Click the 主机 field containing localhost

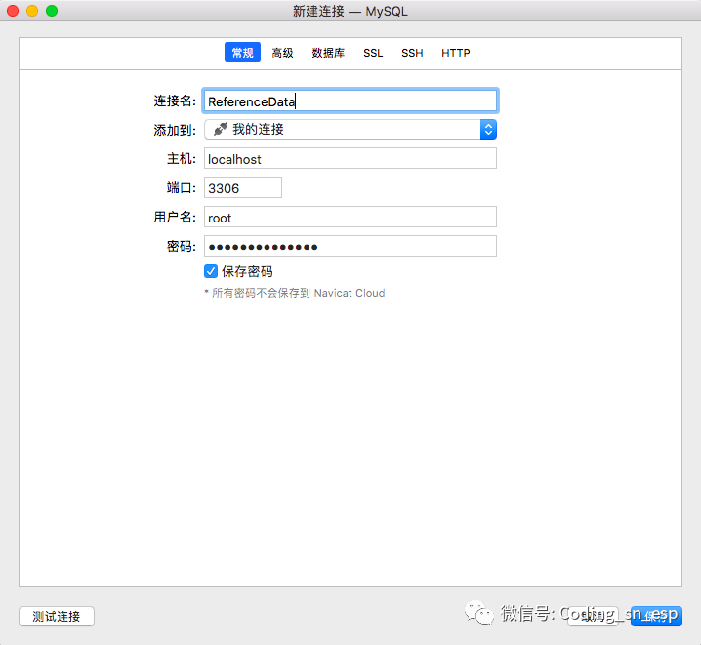click(350, 159)
